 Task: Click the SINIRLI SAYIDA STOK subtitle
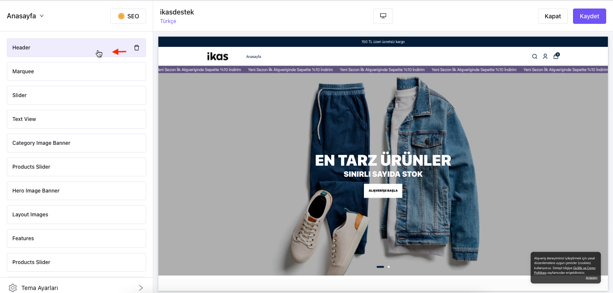click(383, 174)
